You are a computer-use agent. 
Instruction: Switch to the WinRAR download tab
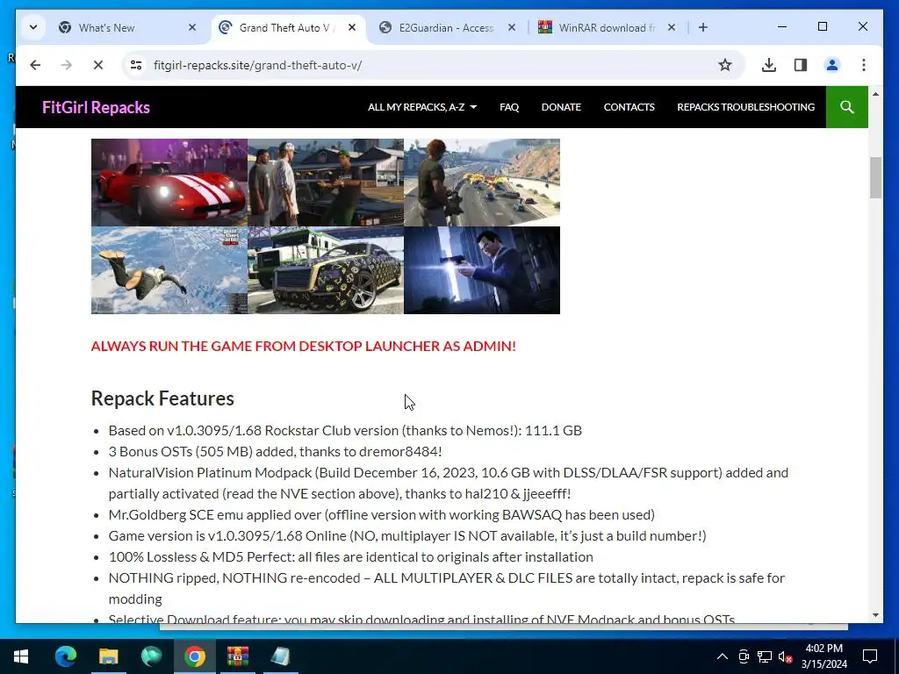[x=608, y=27]
